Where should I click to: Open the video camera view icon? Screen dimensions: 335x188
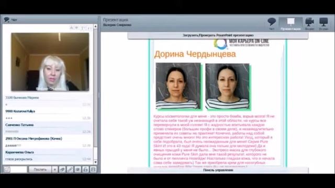[x=309, y=23]
